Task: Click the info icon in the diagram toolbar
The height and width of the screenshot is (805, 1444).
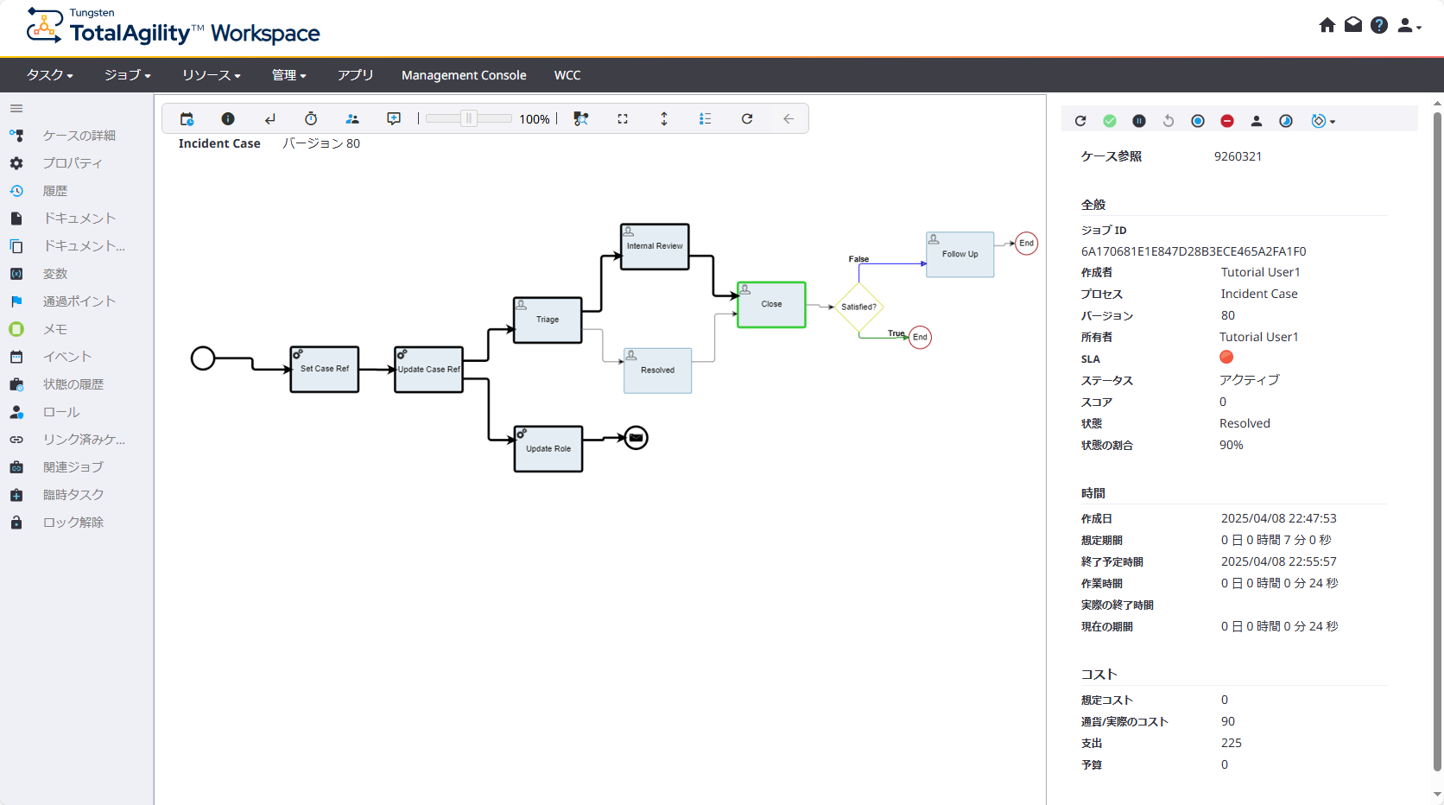Action: pos(228,119)
